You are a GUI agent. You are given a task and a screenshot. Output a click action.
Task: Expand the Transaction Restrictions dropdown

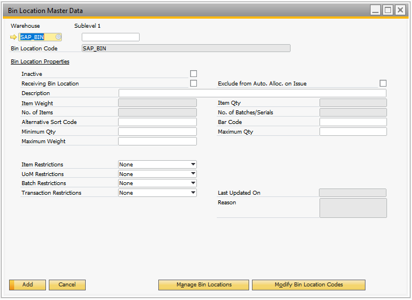pyautogui.click(x=193, y=193)
